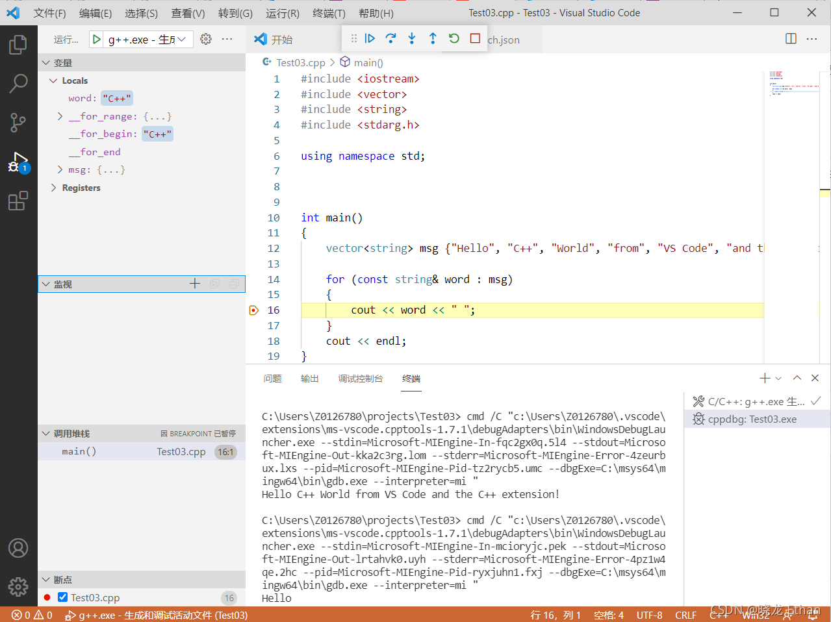The height and width of the screenshot is (622, 831).
Task: Open the Source Control view
Action: (18, 122)
